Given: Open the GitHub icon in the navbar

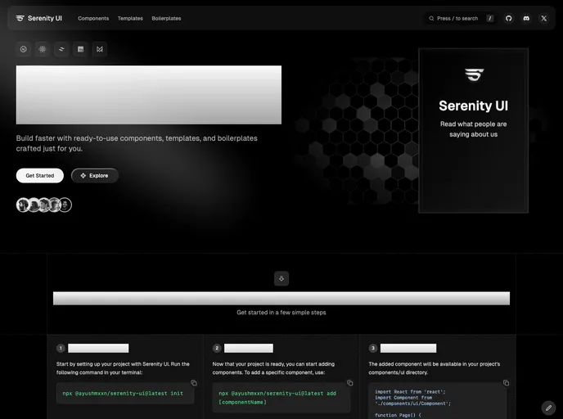Looking at the screenshot, I should (508, 18).
